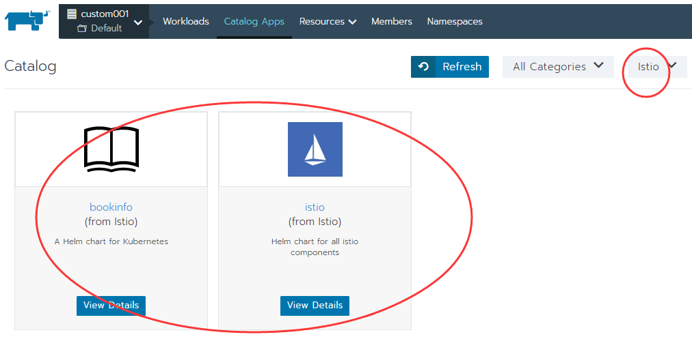This screenshot has height=354, width=692.
Task: Open the Namespaces tab
Action: [455, 22]
